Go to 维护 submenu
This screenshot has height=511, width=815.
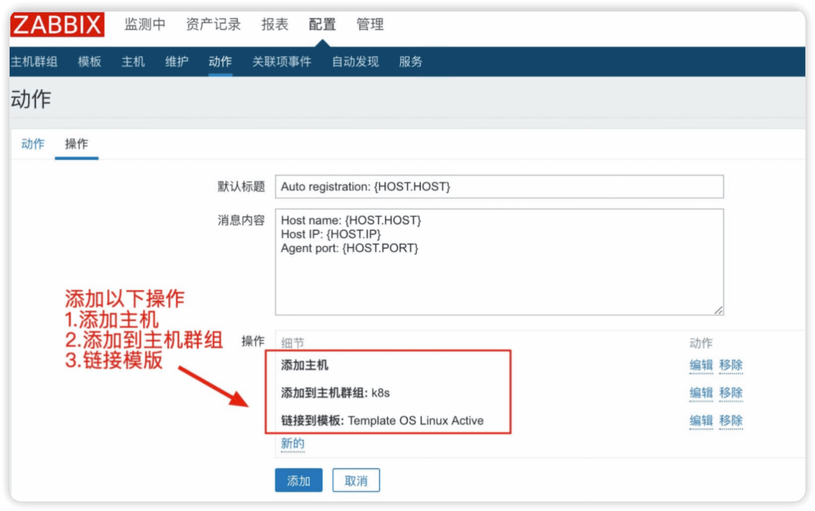177,62
